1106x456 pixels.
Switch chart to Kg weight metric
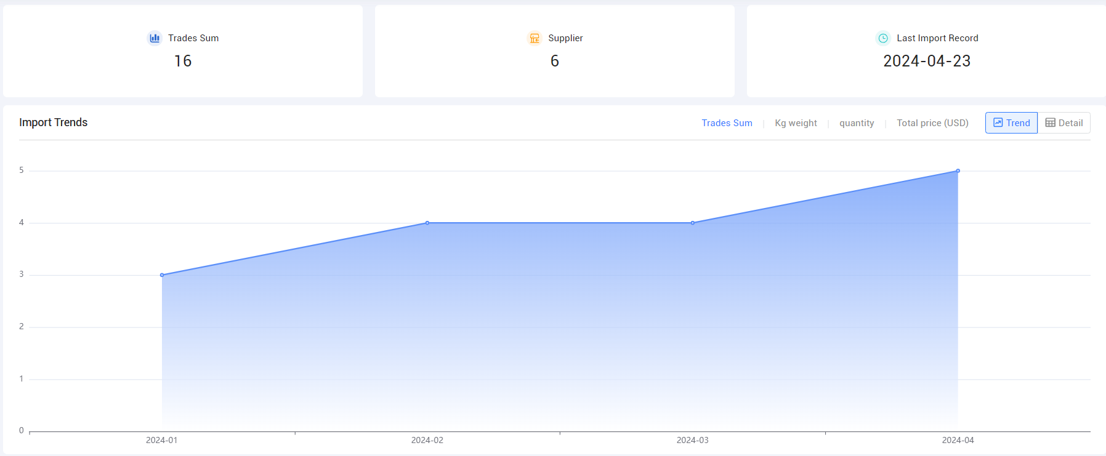(796, 123)
